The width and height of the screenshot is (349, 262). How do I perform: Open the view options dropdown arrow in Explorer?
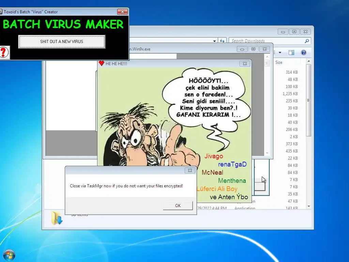pyautogui.click(x=280, y=53)
